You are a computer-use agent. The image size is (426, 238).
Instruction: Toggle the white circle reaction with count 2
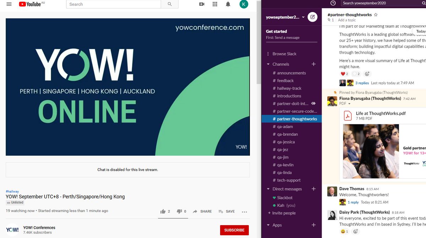click(356, 74)
